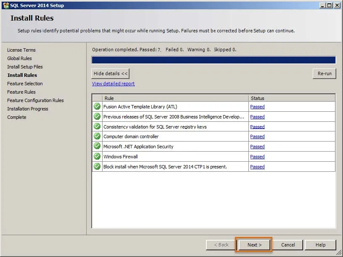Image resolution: width=343 pixels, height=257 pixels.
Task: Select Installation Progress step in sidebar
Action: (x=28, y=109)
